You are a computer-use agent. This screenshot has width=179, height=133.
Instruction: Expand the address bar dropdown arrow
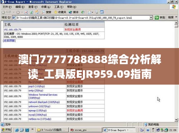(x=151, y=18)
